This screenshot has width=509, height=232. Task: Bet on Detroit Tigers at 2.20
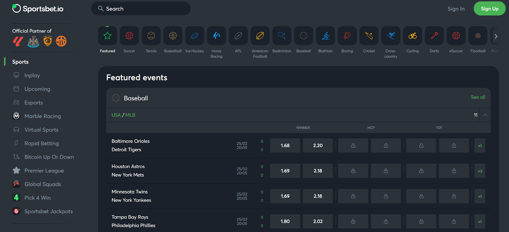point(318,146)
